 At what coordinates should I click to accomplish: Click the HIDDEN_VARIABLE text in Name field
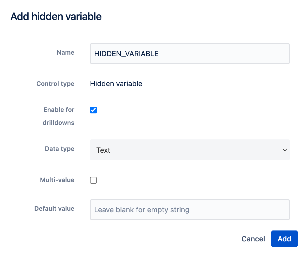pyautogui.click(x=126, y=54)
